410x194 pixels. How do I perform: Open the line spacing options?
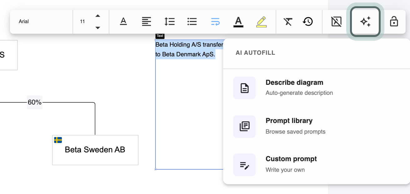point(169,22)
